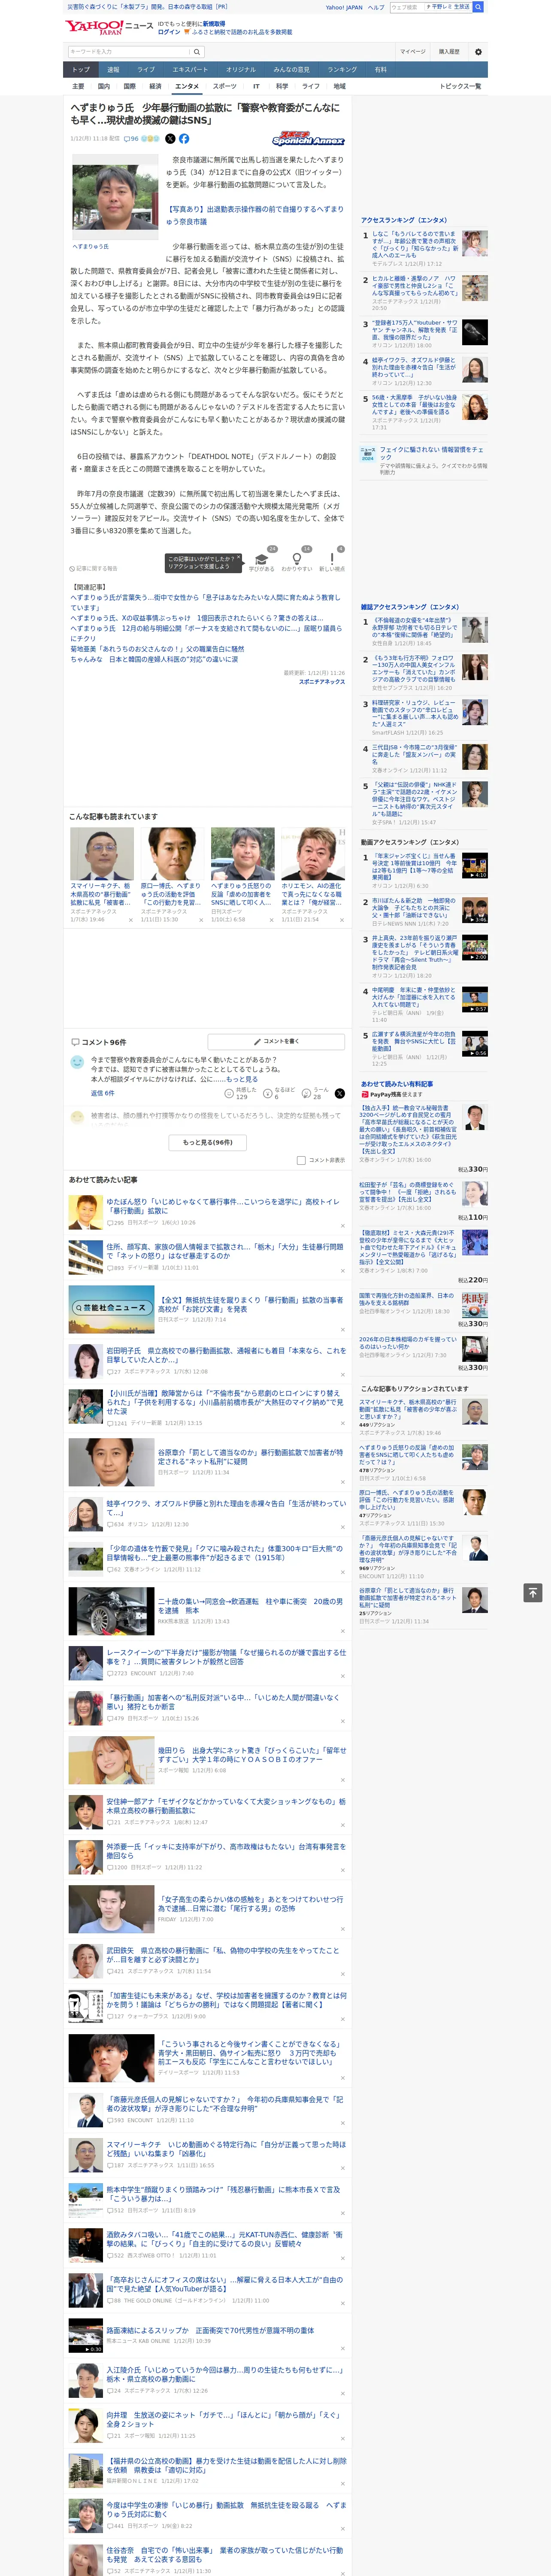Viewport: 551px width, 2576px height.
Task: Open settings via the gear icon
Action: pos(478,52)
